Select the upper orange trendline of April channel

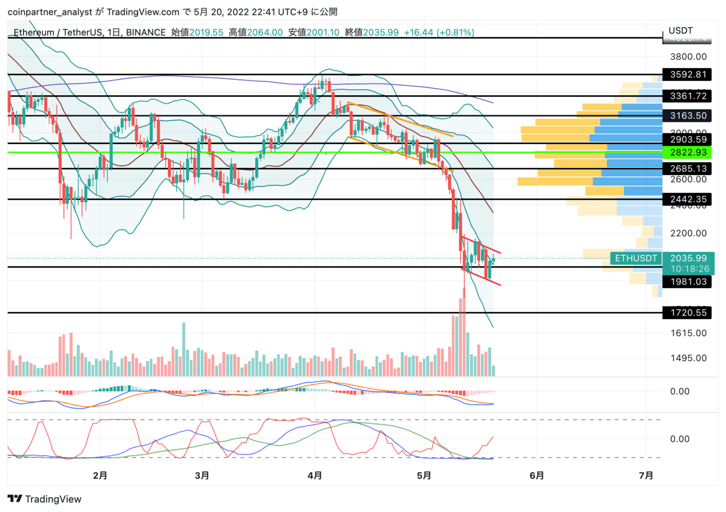coord(400,120)
